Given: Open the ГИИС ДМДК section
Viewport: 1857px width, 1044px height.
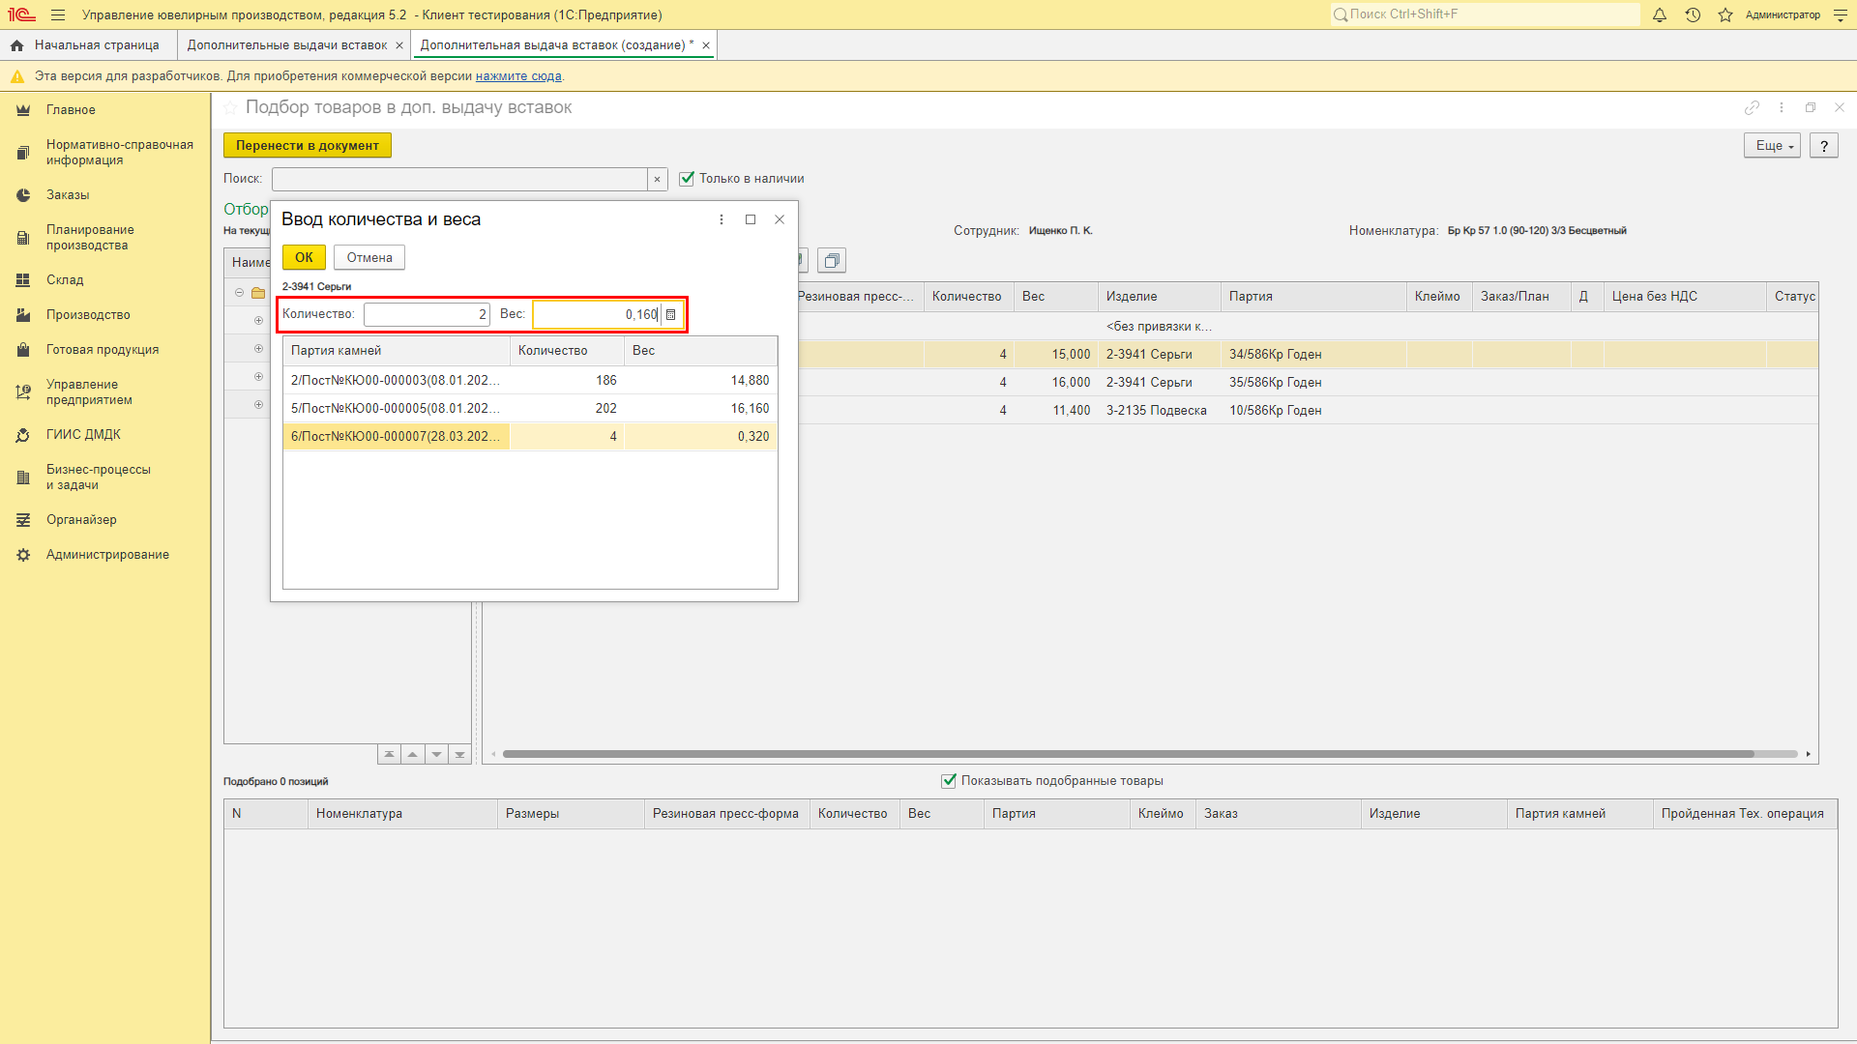Looking at the screenshot, I should tap(105, 435).
